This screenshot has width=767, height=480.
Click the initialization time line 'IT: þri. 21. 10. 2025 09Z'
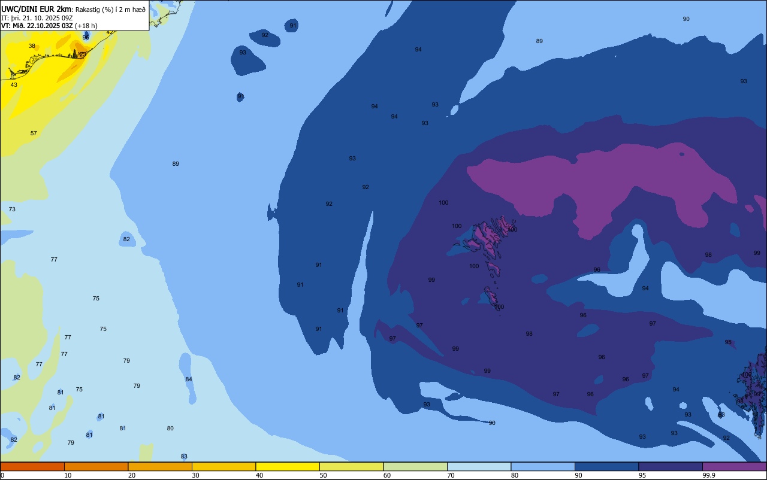click(x=37, y=18)
